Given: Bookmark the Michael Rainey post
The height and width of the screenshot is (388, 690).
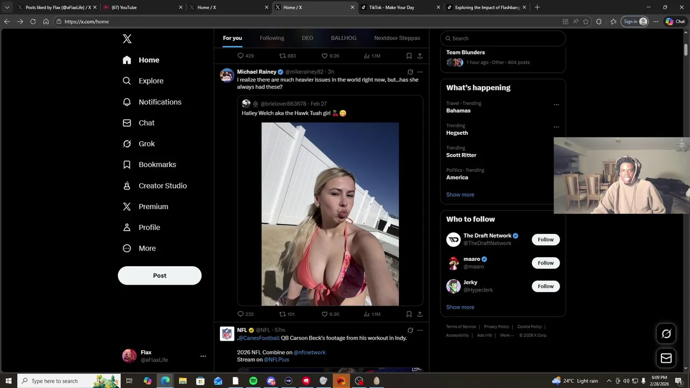Looking at the screenshot, I should 409,314.
